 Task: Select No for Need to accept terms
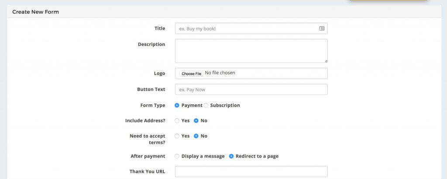point(196,136)
